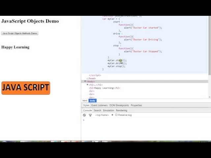
Task: Select the body breadcrumb
Action: (92, 101)
